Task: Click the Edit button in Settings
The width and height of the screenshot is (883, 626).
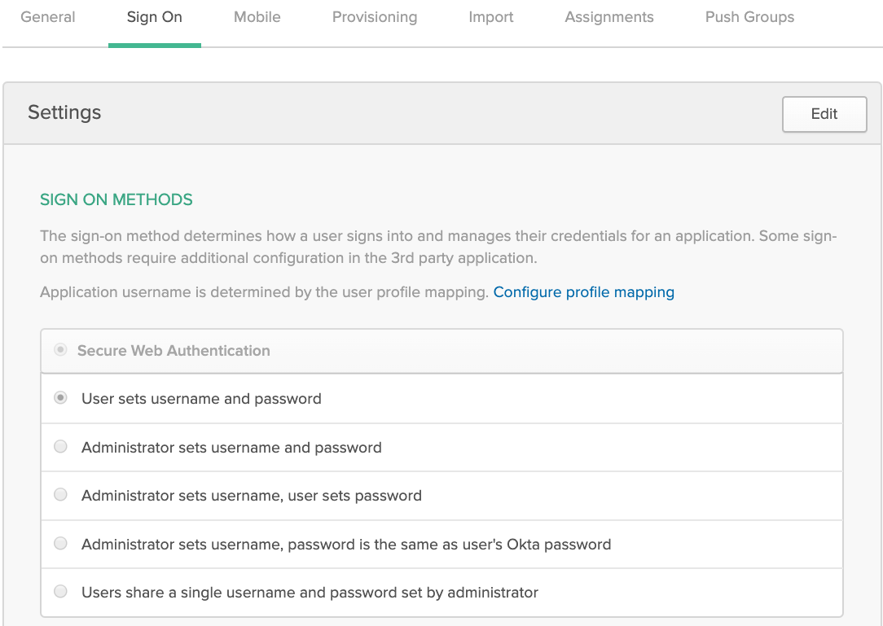Action: pos(824,114)
